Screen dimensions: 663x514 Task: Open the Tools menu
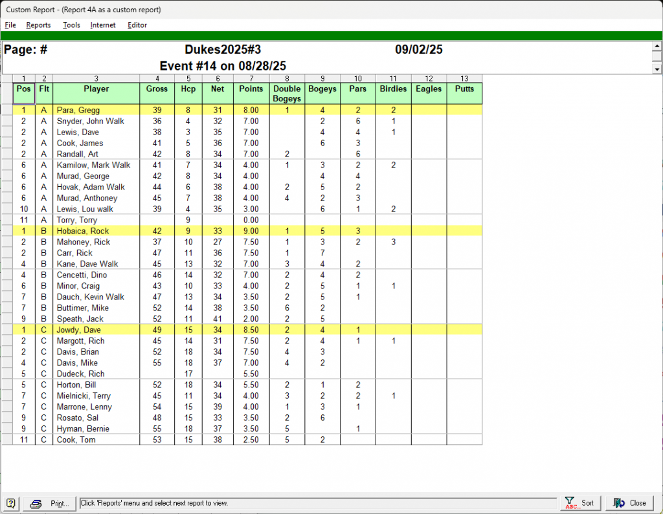tap(71, 25)
